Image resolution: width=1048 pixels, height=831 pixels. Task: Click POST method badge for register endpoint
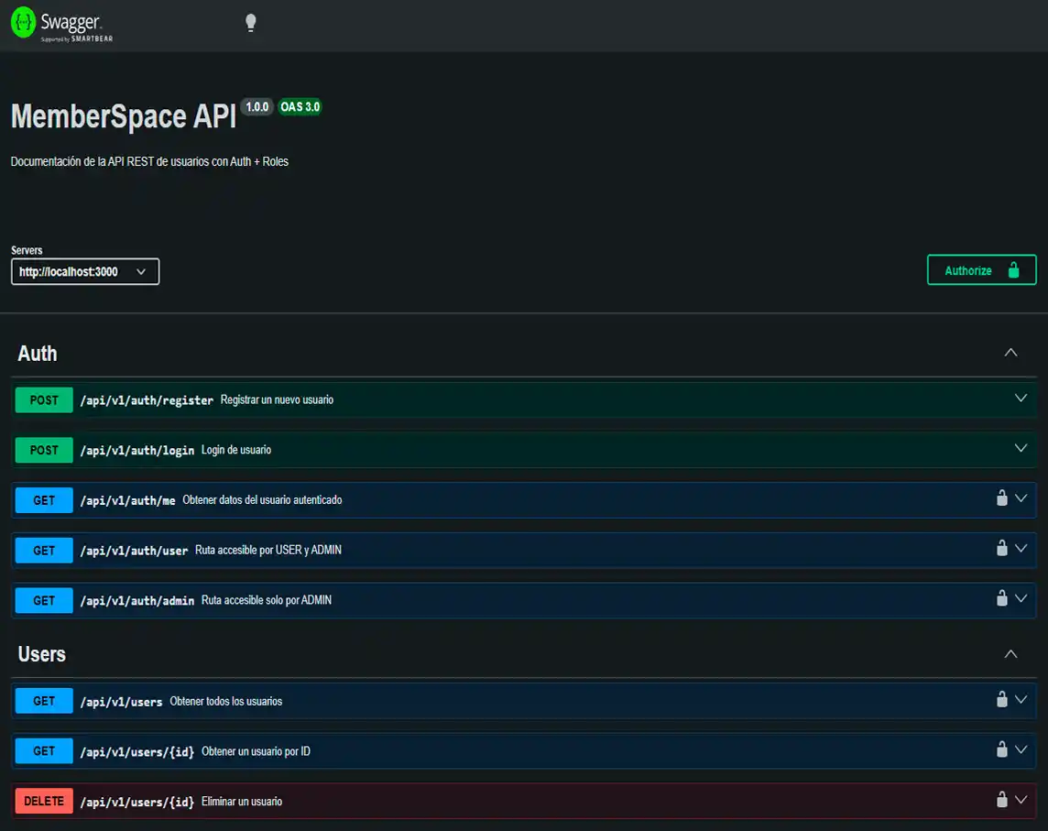44,399
